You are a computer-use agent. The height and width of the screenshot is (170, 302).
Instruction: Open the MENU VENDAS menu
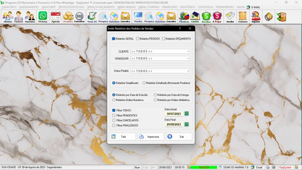126,7
